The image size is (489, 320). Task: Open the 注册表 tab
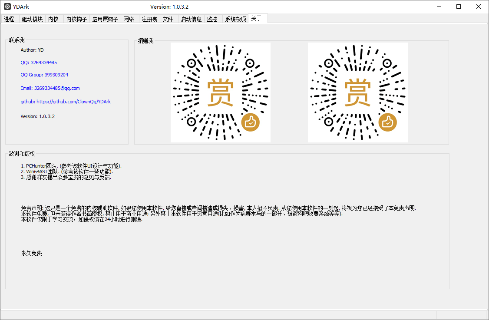click(149, 19)
